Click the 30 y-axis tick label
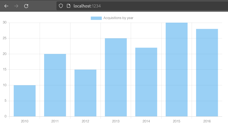The height and width of the screenshot is (126, 228). [5, 23]
